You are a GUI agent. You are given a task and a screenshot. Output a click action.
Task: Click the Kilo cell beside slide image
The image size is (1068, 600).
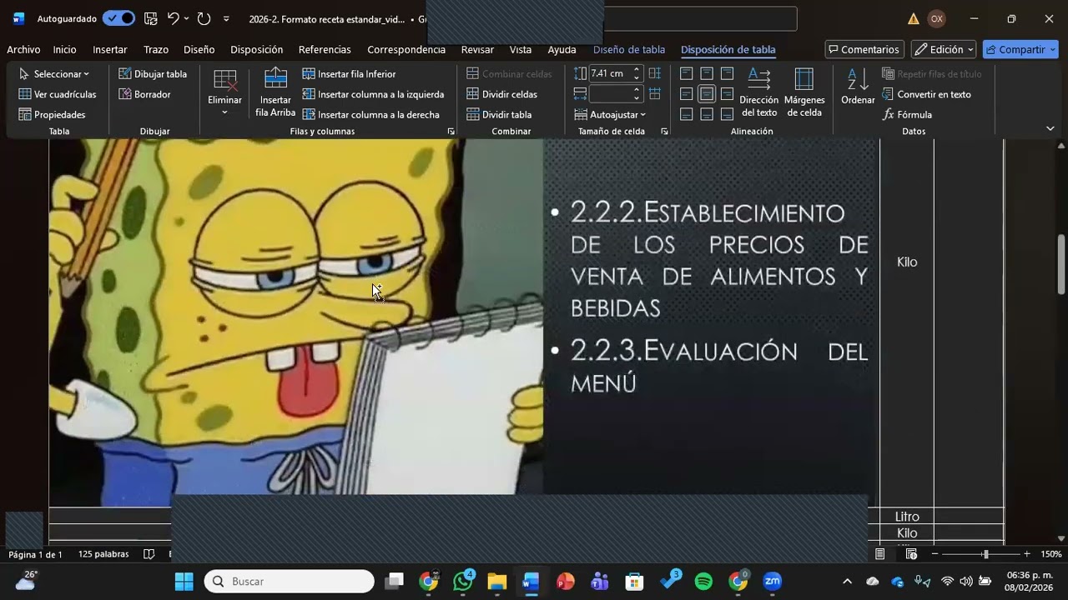pyautogui.click(x=907, y=262)
